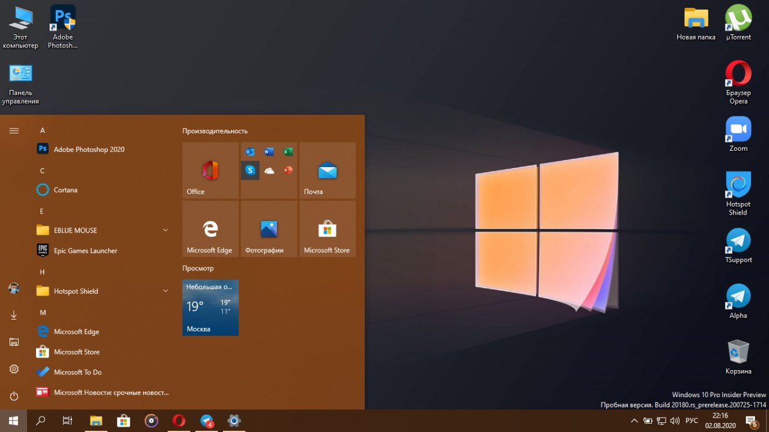Jump to letter M section header
Viewport: 769px width, 432px height.
43,312
